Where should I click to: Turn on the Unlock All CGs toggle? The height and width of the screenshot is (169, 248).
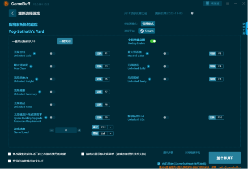click(x=166, y=117)
